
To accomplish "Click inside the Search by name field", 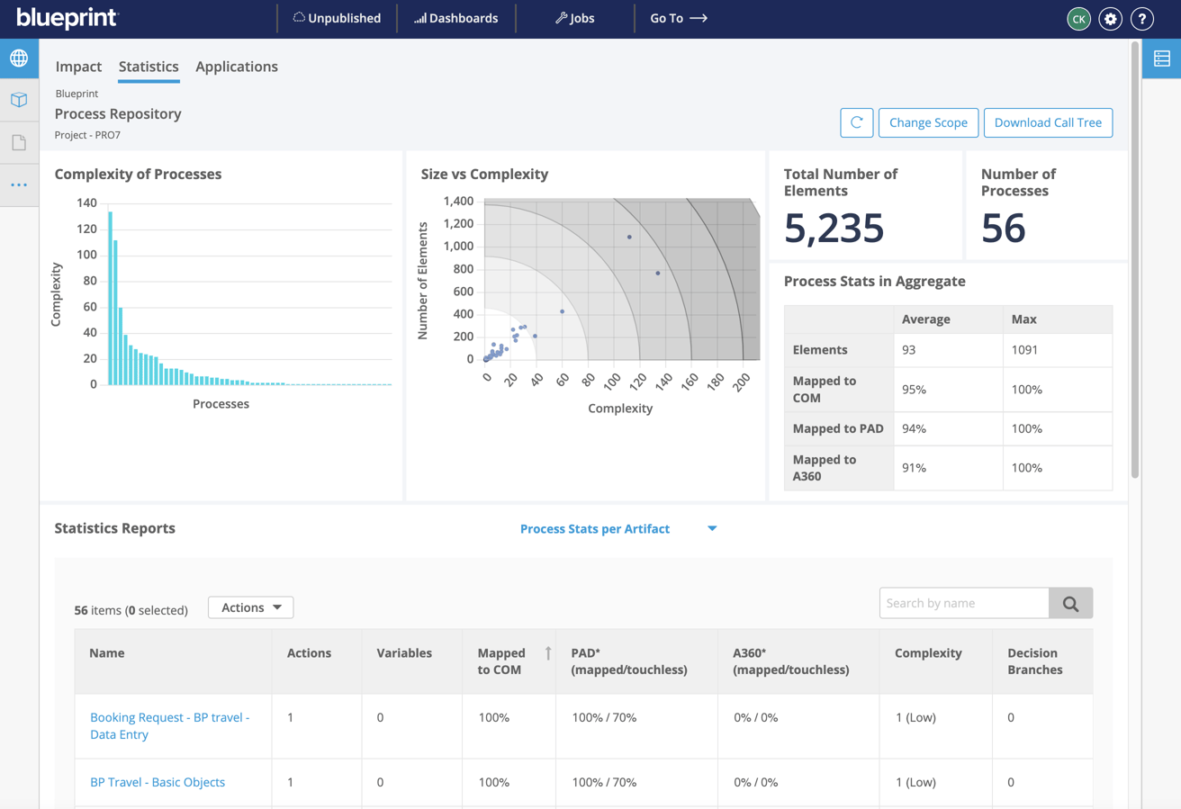I will pyautogui.click(x=963, y=603).
